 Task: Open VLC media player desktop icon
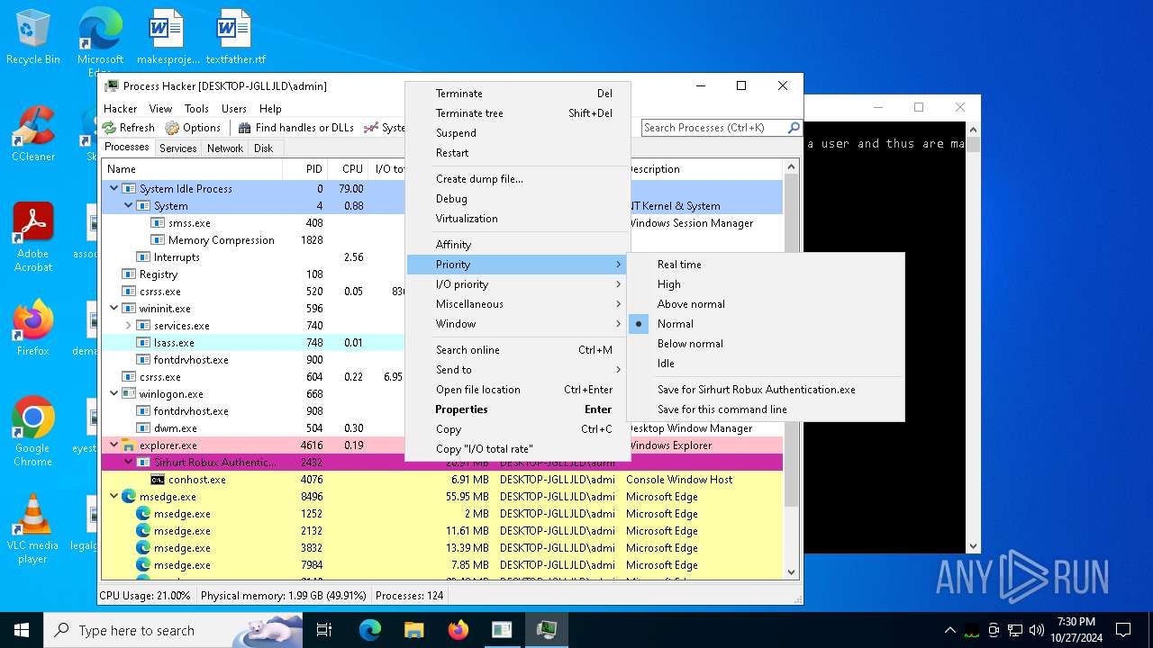tap(33, 529)
